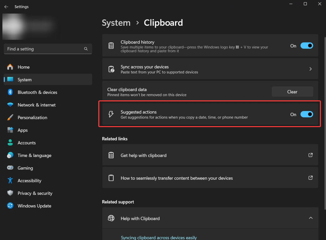Click the Home house icon

10,67
